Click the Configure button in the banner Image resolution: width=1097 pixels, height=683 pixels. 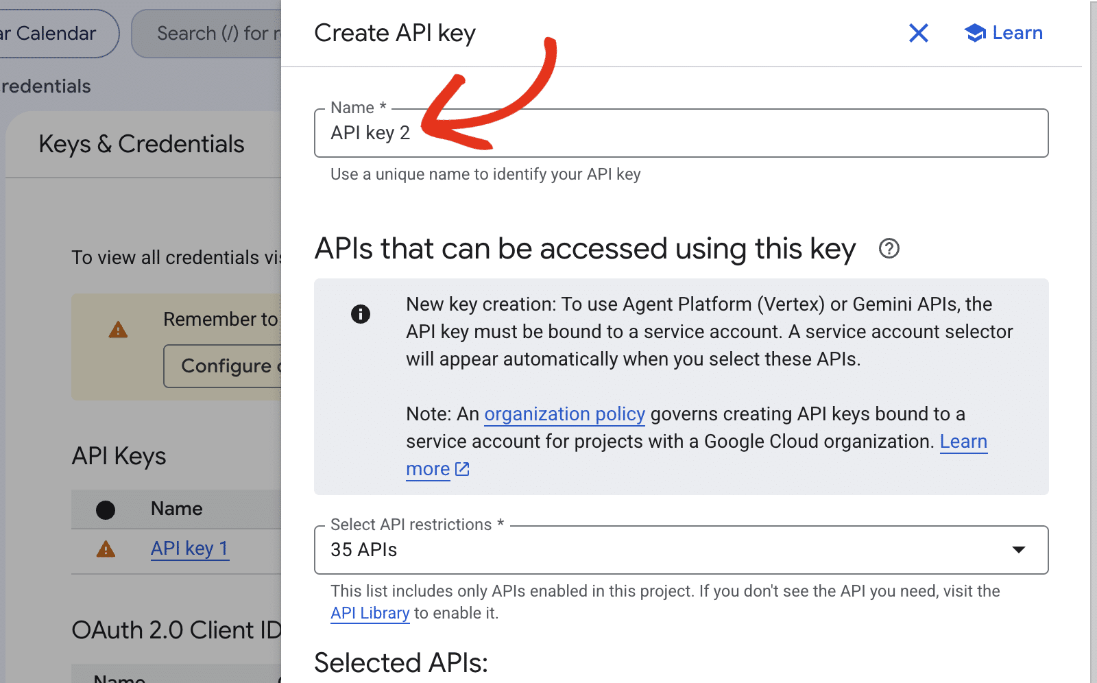point(223,366)
